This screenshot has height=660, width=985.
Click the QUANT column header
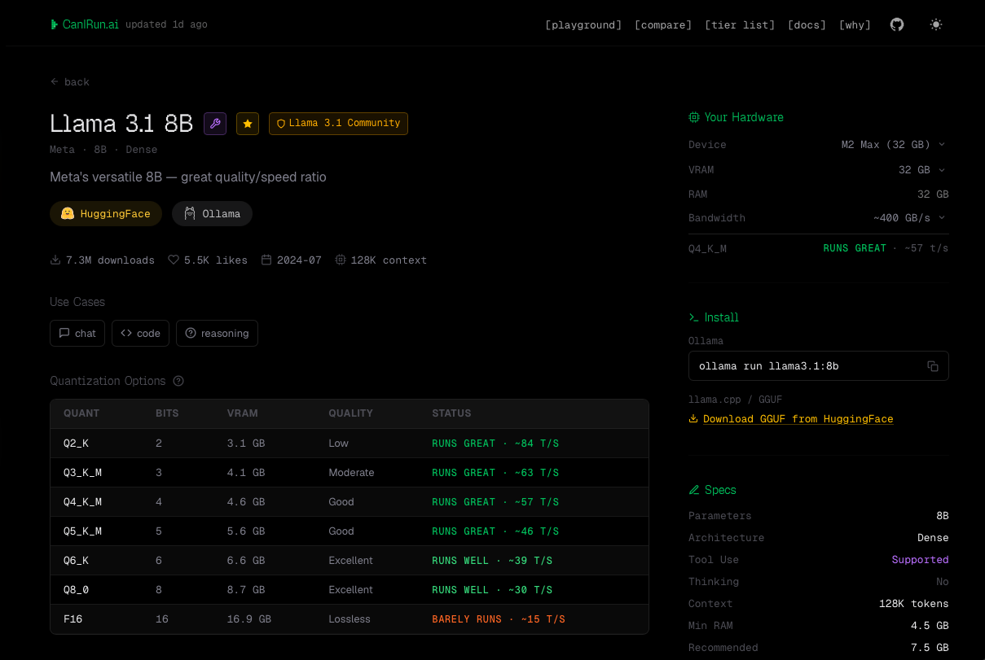coord(81,413)
